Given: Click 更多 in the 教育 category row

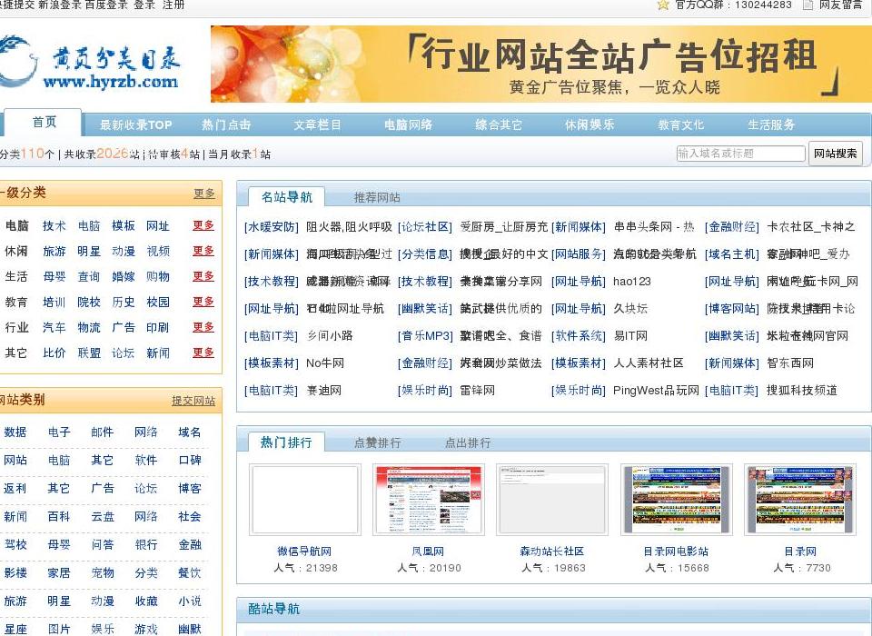Looking at the screenshot, I should click(203, 302).
